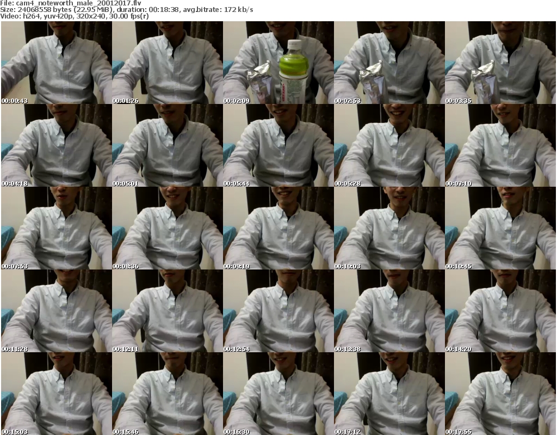The image size is (557, 435).
Task: View the frame at 00:07:10
Action: (x=500, y=145)
